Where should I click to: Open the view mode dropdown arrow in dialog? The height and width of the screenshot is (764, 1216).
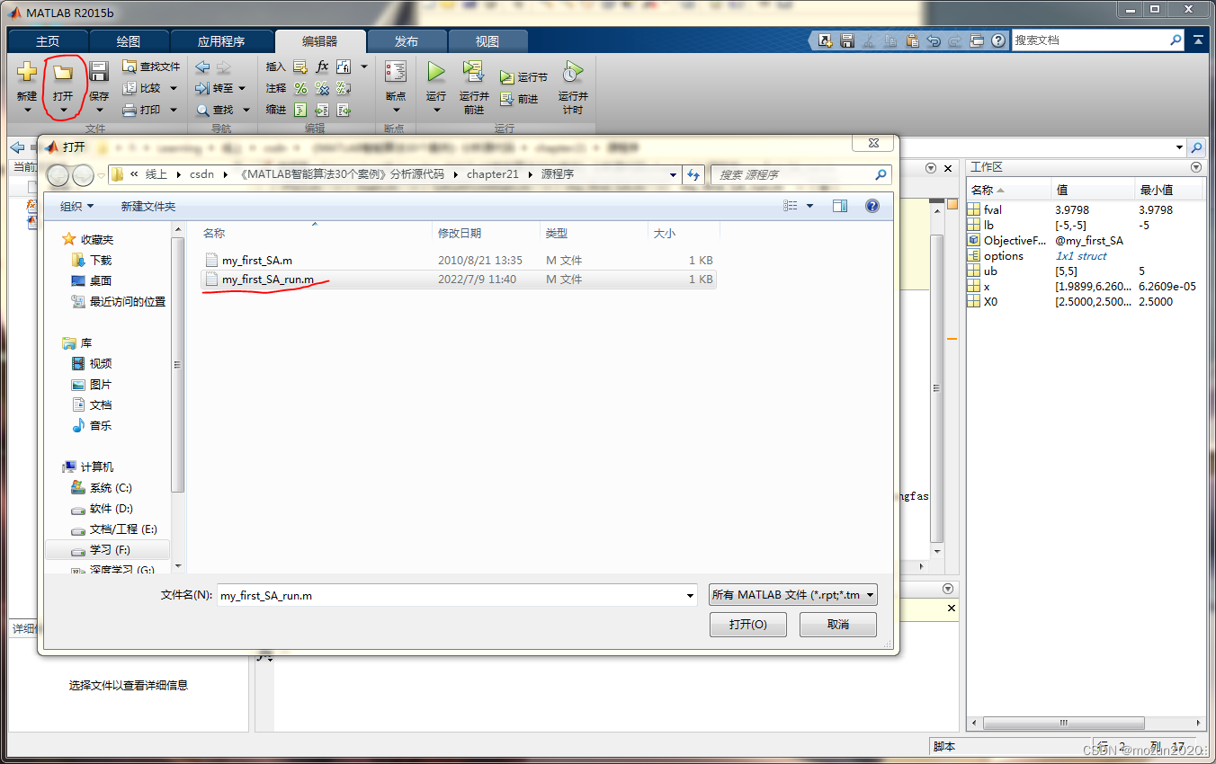pyautogui.click(x=809, y=206)
